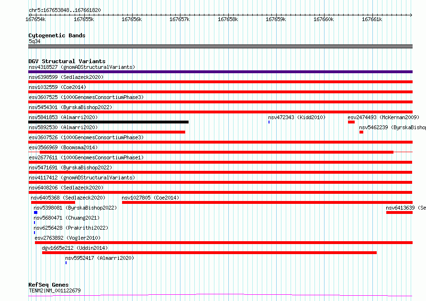This screenshot has height=301, width=426.
Task: Click the blue nsv5398081 marker square
Action: coord(35,212)
